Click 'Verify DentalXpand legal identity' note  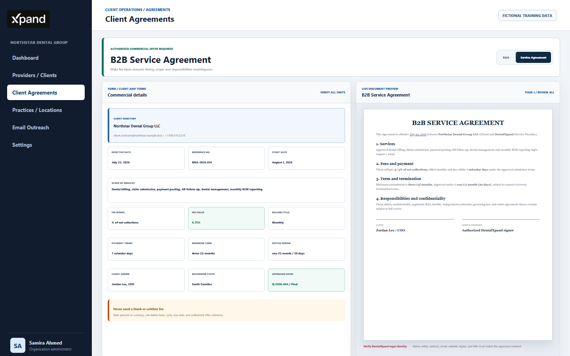[385, 347]
